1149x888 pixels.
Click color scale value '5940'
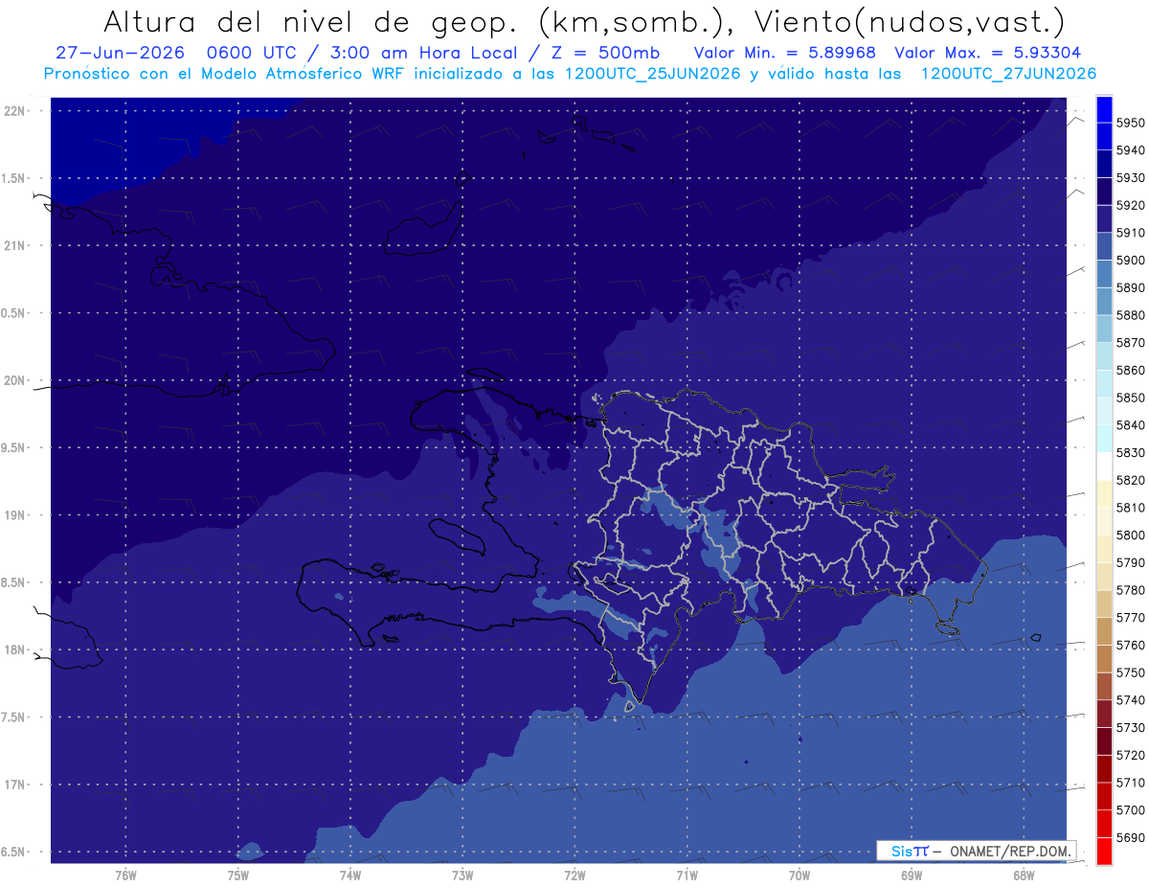[x=1131, y=150]
